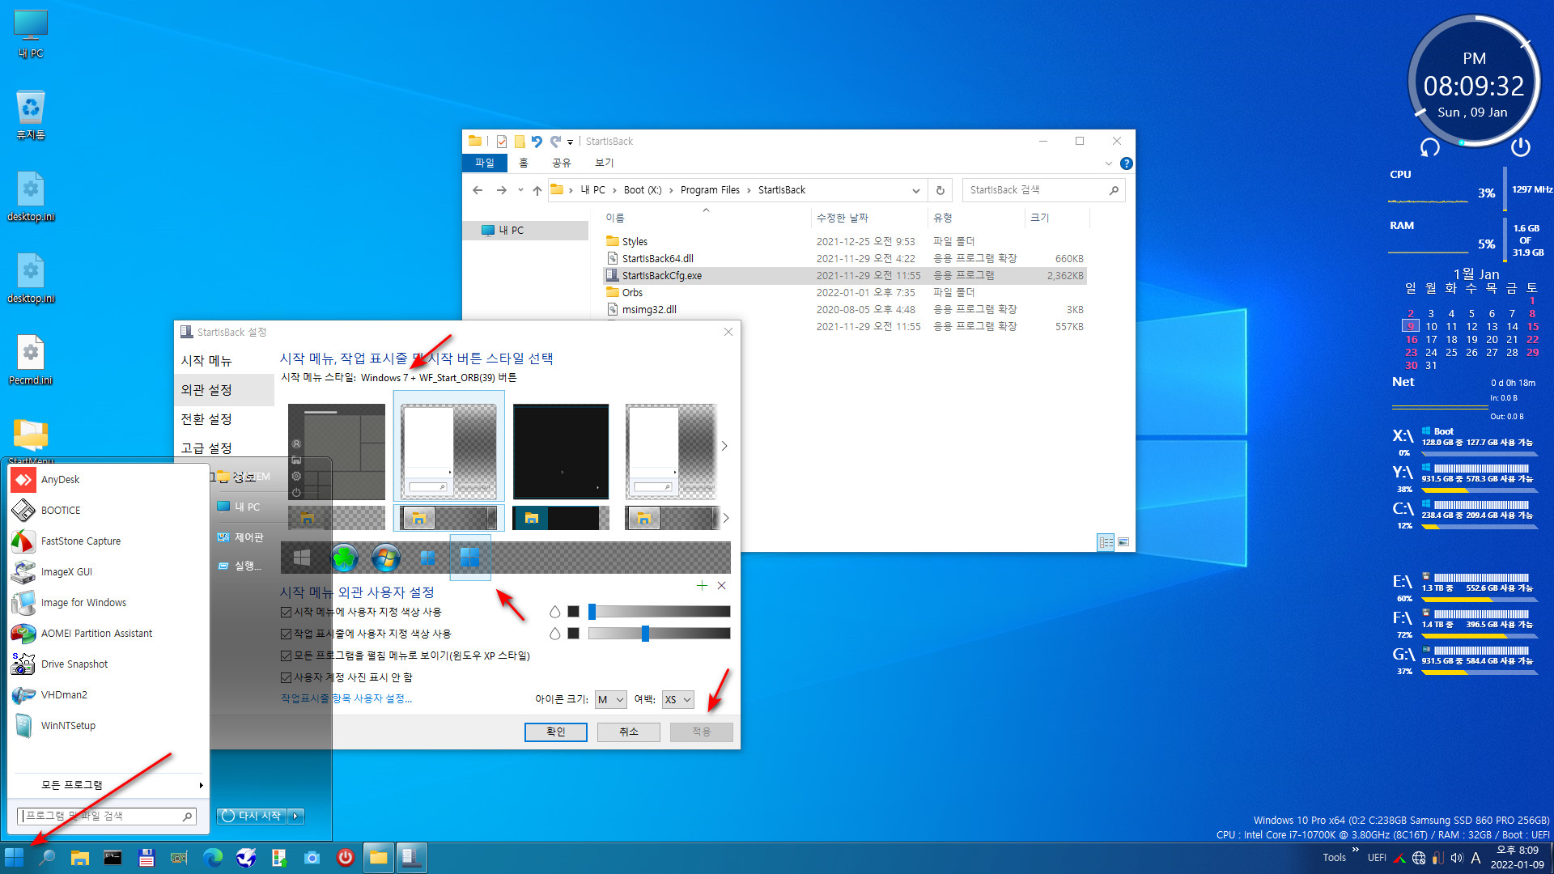The width and height of the screenshot is (1554, 874).
Task: Click the start menu program search field
Action: (x=107, y=816)
